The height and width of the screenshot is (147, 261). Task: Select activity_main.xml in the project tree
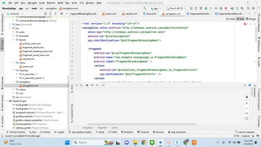[x=32, y=44]
